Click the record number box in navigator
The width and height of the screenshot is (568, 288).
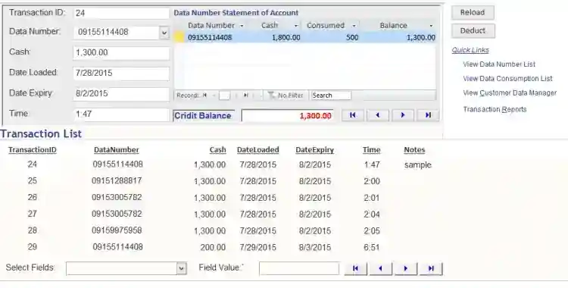224,95
